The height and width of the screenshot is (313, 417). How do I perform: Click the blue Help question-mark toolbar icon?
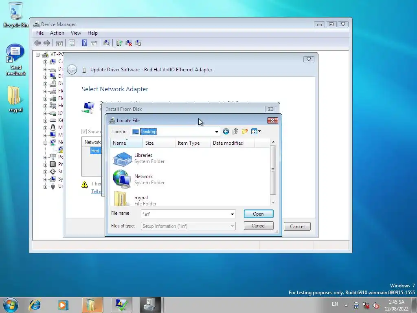point(85,43)
